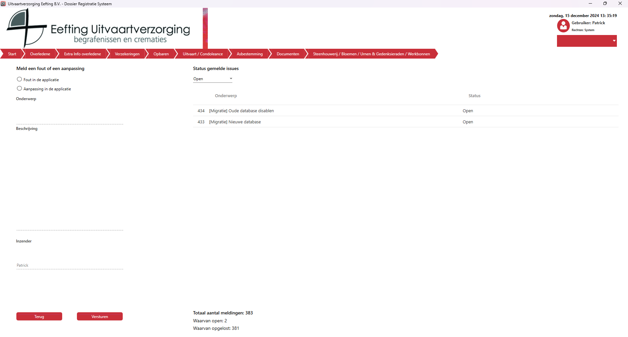Switch to Extra Info overledene tab
Image resolution: width=628 pixels, height=337 pixels.
82,54
